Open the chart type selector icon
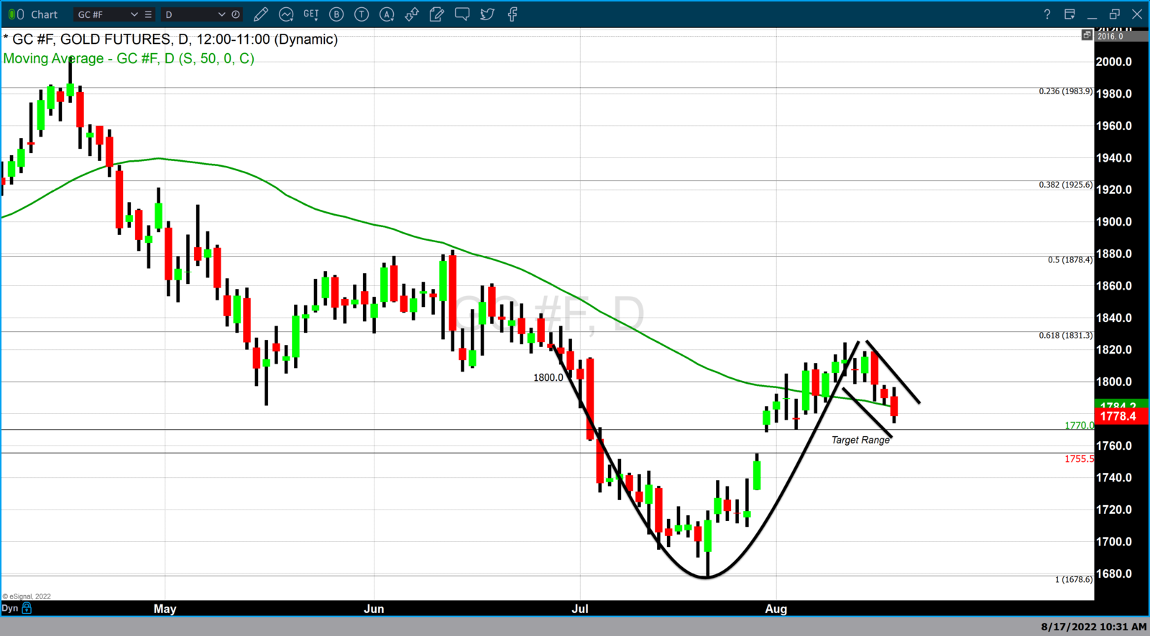Viewport: 1150px width, 636px height. [286, 14]
